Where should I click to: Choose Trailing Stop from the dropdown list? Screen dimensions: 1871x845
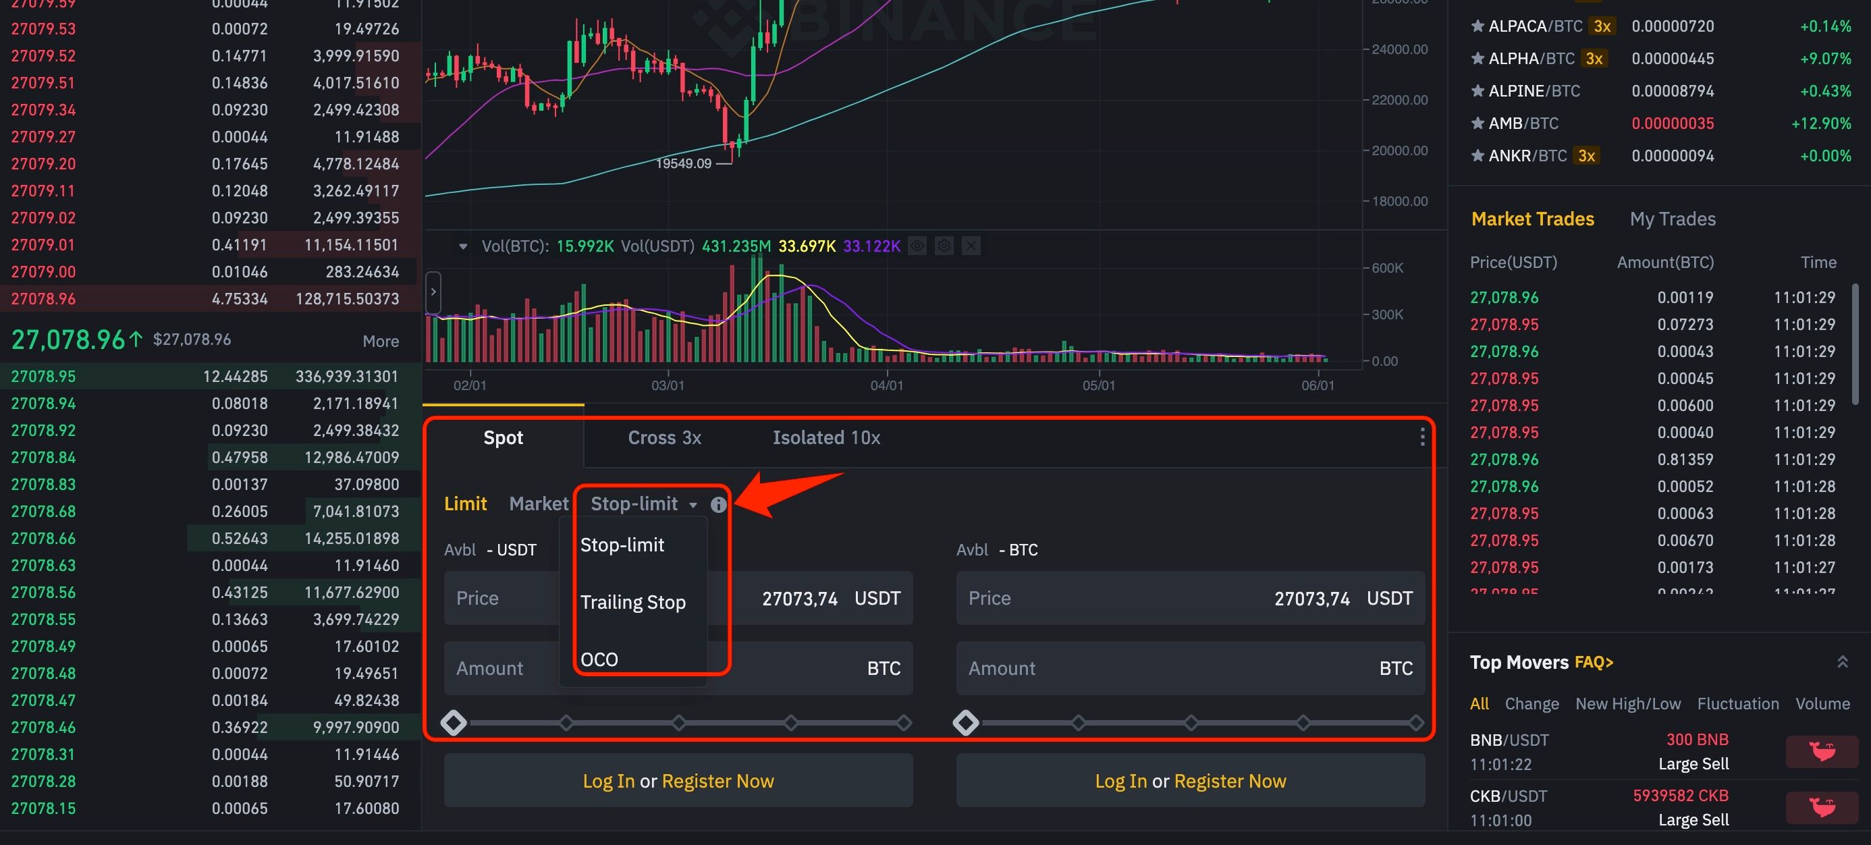(x=632, y=602)
